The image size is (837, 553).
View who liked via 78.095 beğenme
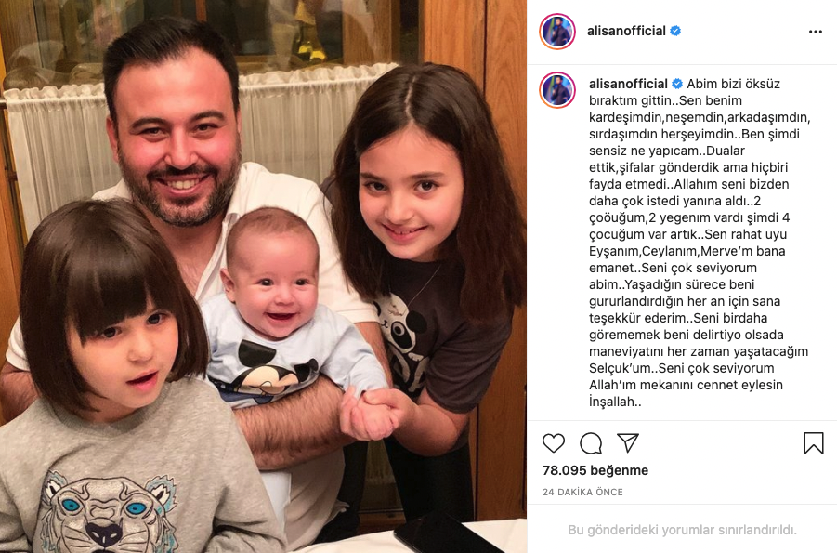(x=595, y=470)
